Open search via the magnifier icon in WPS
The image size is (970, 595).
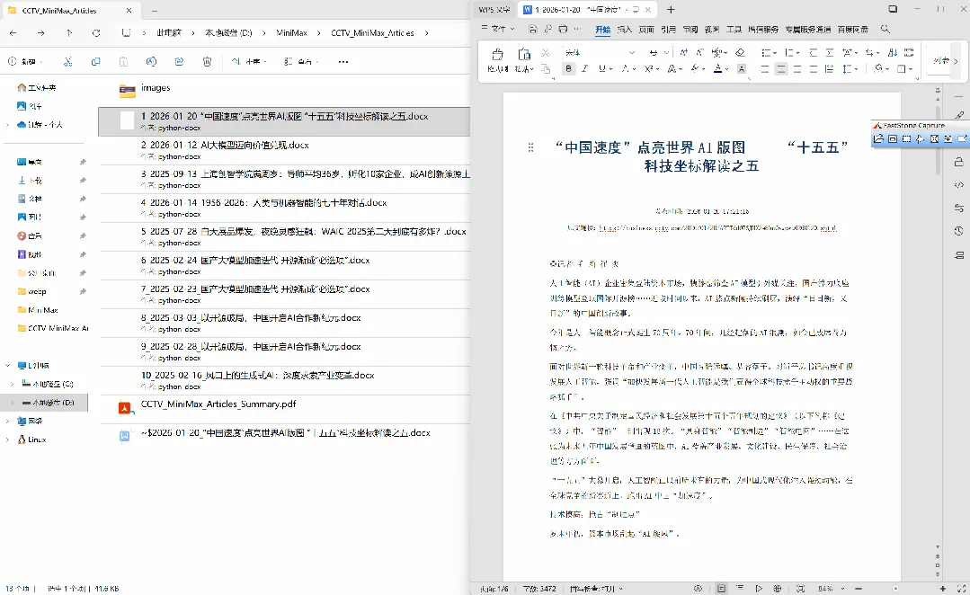tap(884, 30)
